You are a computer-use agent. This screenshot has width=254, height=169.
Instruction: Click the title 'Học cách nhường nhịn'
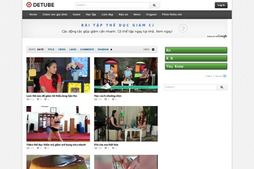click(x=108, y=96)
